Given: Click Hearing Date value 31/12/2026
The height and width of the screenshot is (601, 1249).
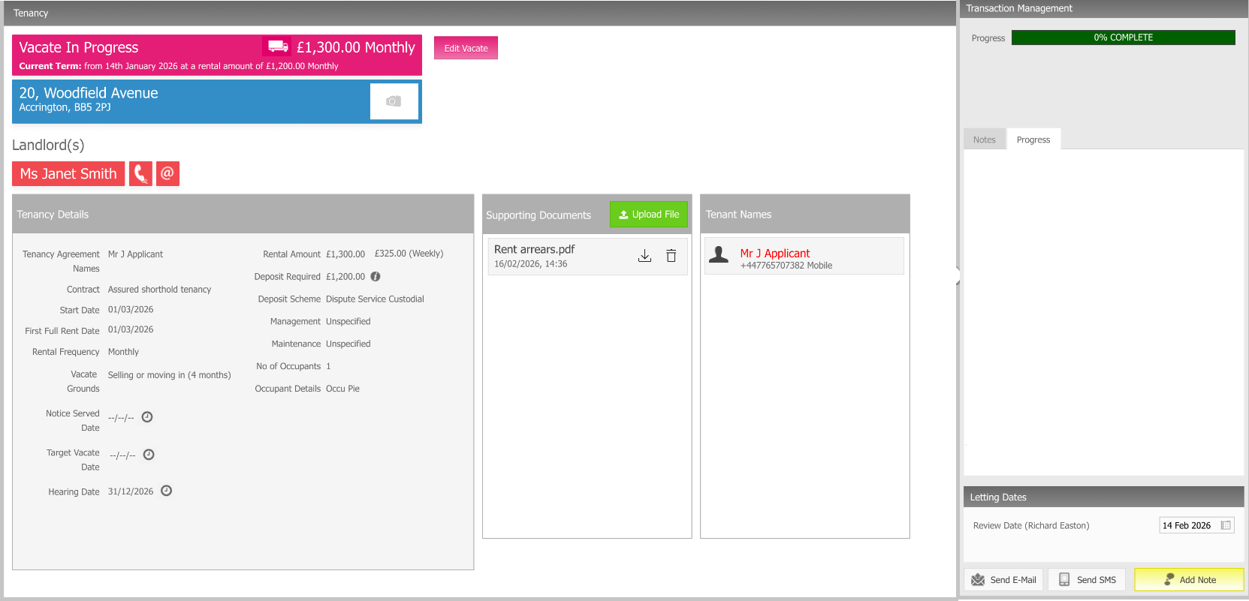Looking at the screenshot, I should coord(131,491).
